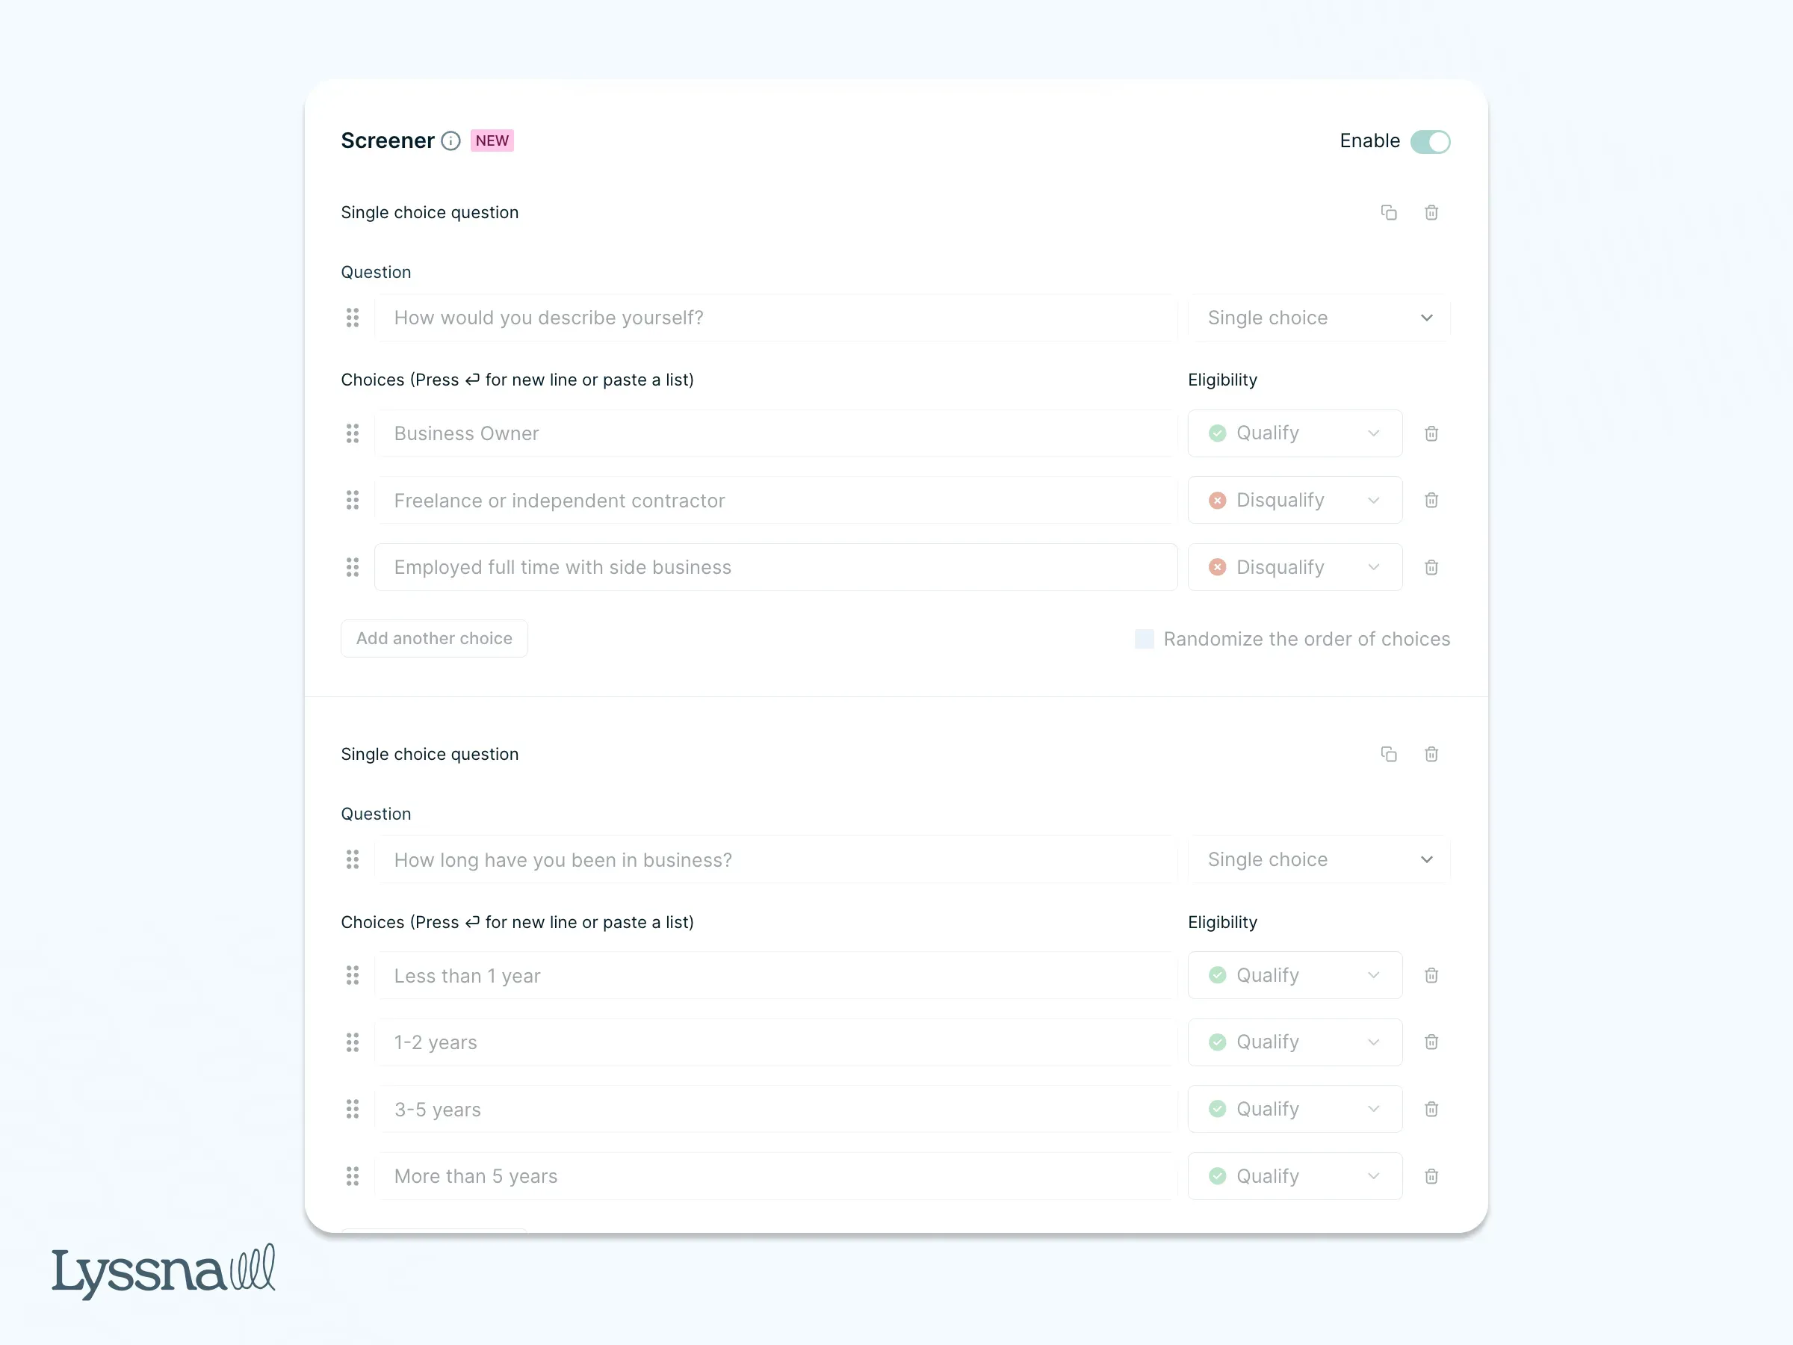
Task: Duplicate the second single choice question
Action: click(x=1389, y=753)
